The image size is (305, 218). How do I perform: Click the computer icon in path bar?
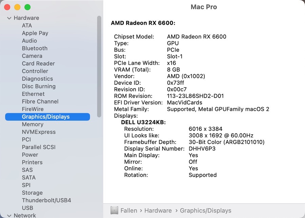point(115,211)
